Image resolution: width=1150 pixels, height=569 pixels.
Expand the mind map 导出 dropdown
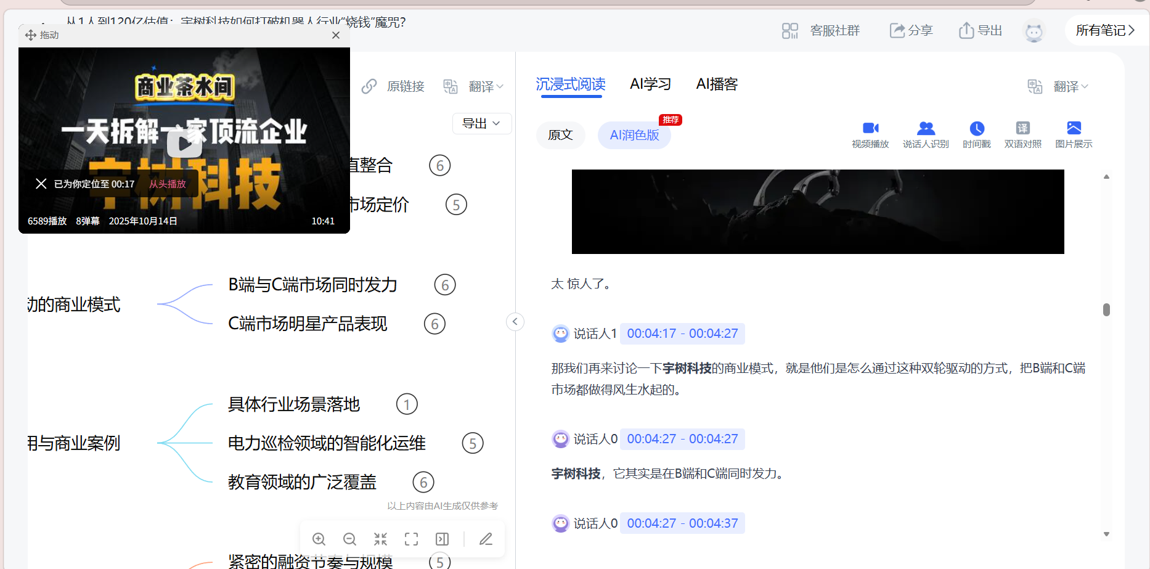point(482,123)
